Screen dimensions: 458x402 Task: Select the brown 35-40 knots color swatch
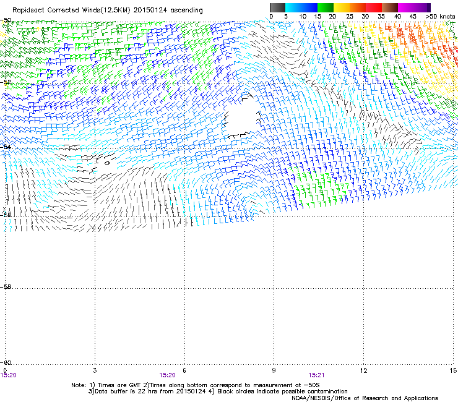[390, 7]
